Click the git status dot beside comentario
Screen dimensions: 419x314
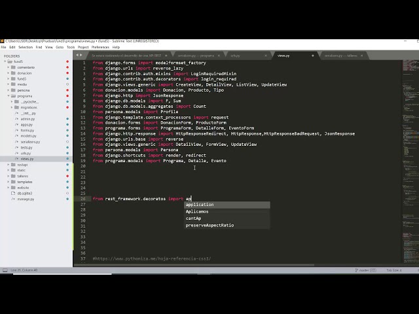[x=67, y=67]
